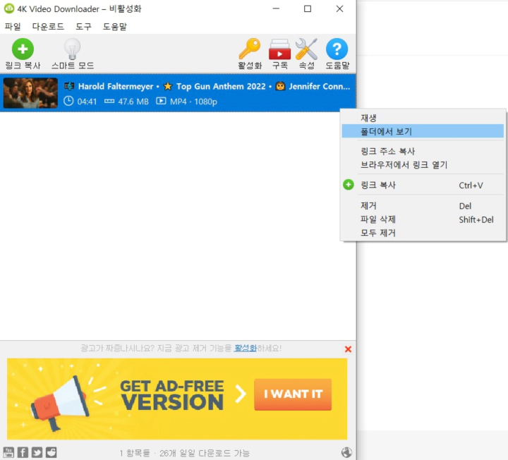This screenshot has width=508, height=460.
Task: Open the 파일 menu
Action: [13, 27]
